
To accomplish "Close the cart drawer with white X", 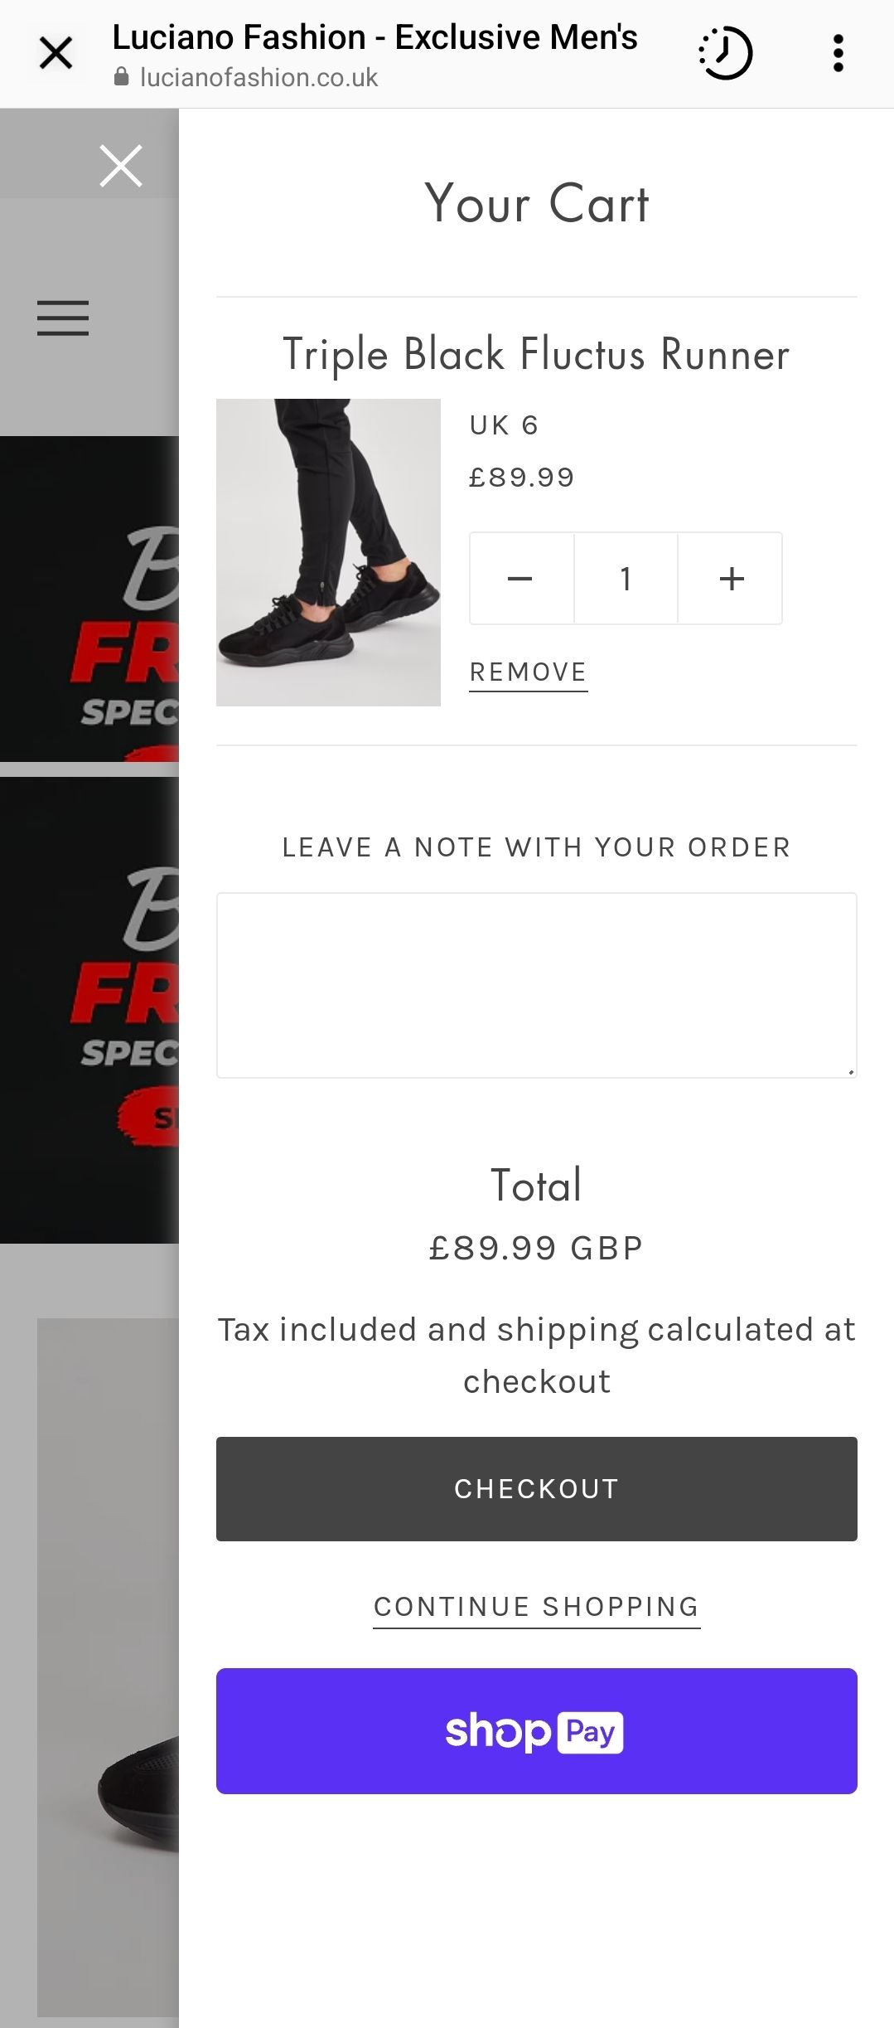I will click(x=121, y=165).
